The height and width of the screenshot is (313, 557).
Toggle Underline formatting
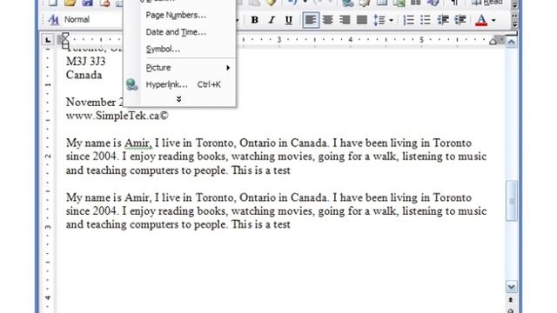(288, 20)
